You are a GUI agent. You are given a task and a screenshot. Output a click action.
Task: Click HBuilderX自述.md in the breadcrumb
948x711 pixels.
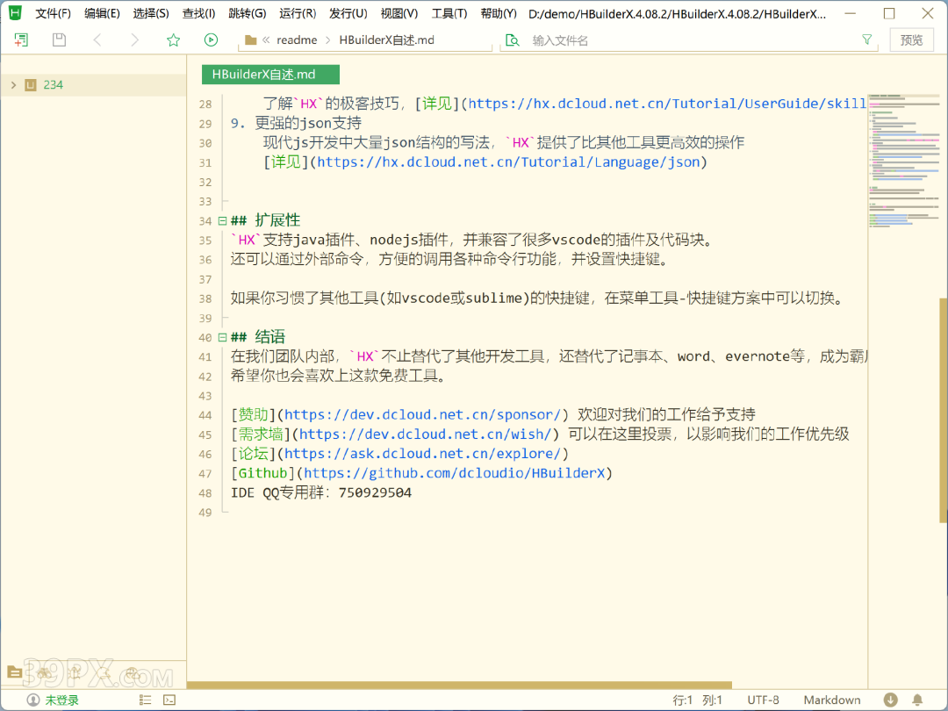click(387, 40)
